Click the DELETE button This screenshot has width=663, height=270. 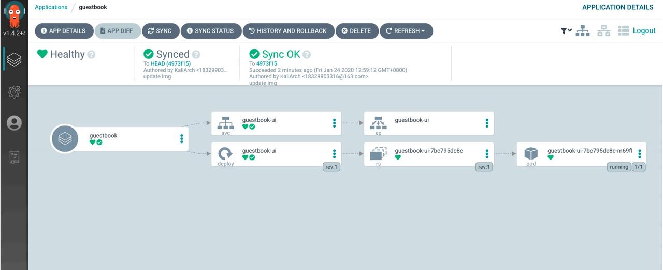tap(357, 31)
